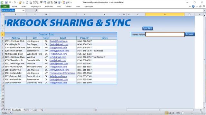Screen dimensions: 206x115
Task: Select the Thousand Oaks city cell
Action: (x=35, y=67)
